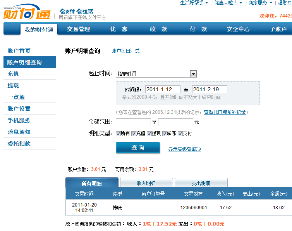This screenshot has width=292, height=231.
Task: Toggle the 支付 checkbox
Action: point(180,134)
